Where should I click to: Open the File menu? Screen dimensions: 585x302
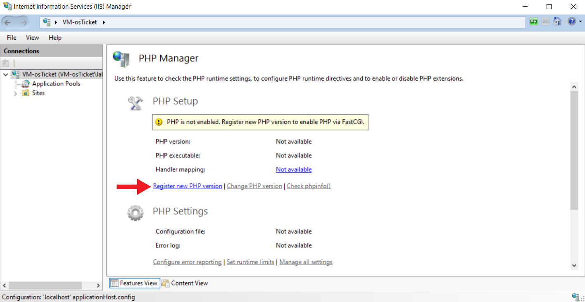tap(12, 38)
